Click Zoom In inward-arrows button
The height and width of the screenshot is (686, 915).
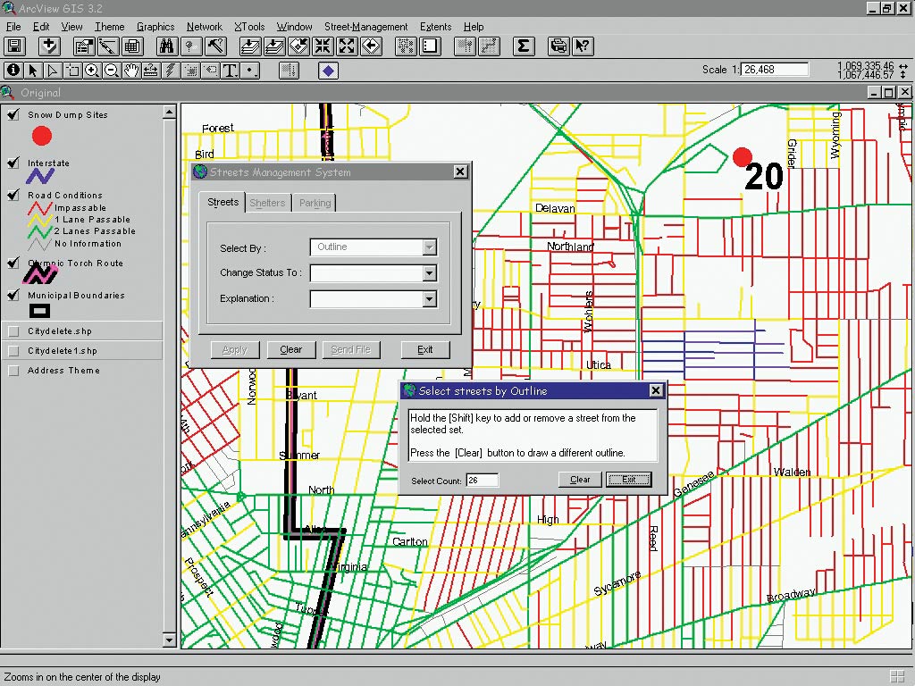point(323,46)
